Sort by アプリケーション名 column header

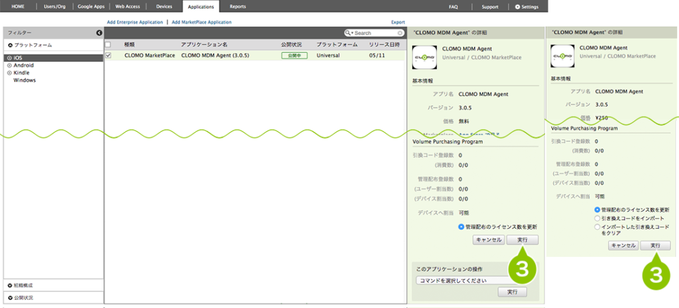point(204,44)
